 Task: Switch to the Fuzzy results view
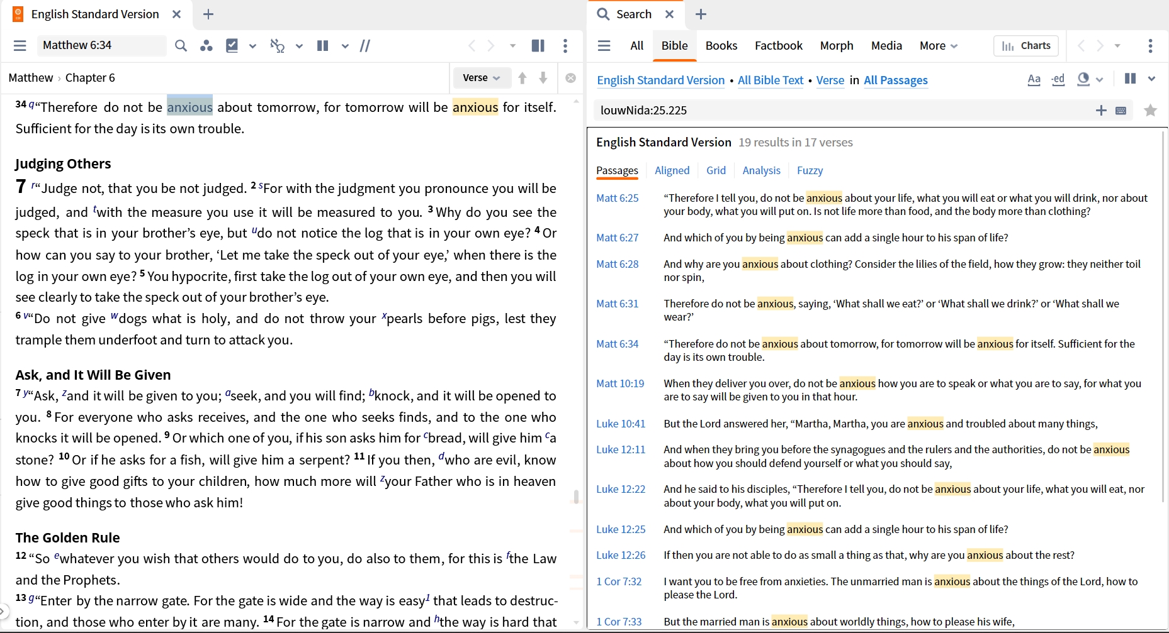pyautogui.click(x=810, y=170)
